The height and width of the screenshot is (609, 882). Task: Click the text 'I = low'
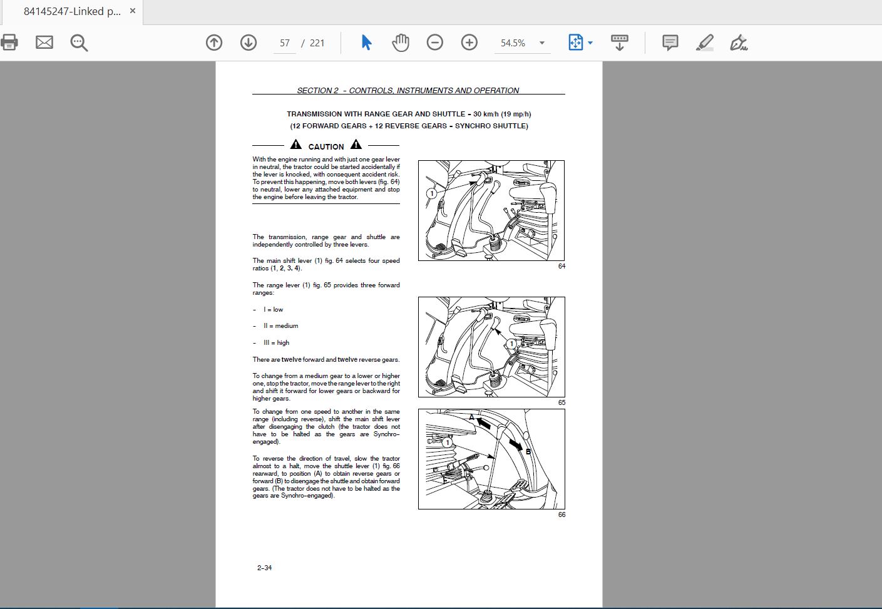coord(274,309)
